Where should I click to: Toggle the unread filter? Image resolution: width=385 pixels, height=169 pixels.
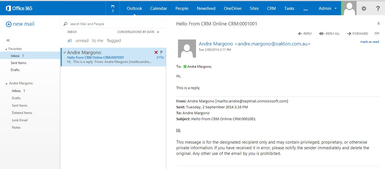(82, 41)
